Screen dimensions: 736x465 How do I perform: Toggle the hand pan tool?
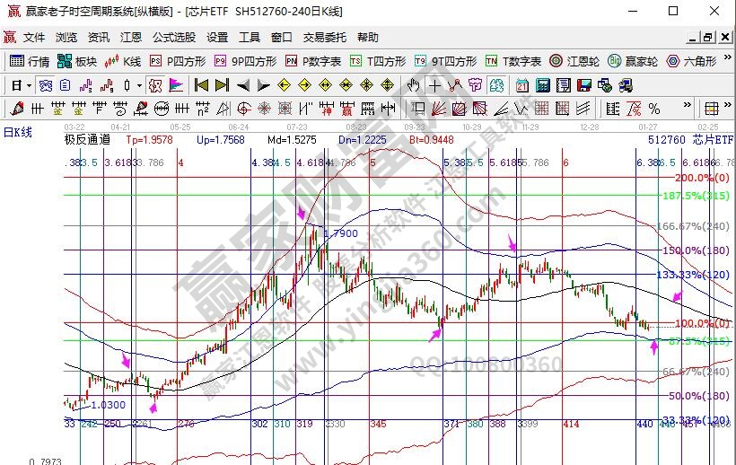tap(413, 85)
